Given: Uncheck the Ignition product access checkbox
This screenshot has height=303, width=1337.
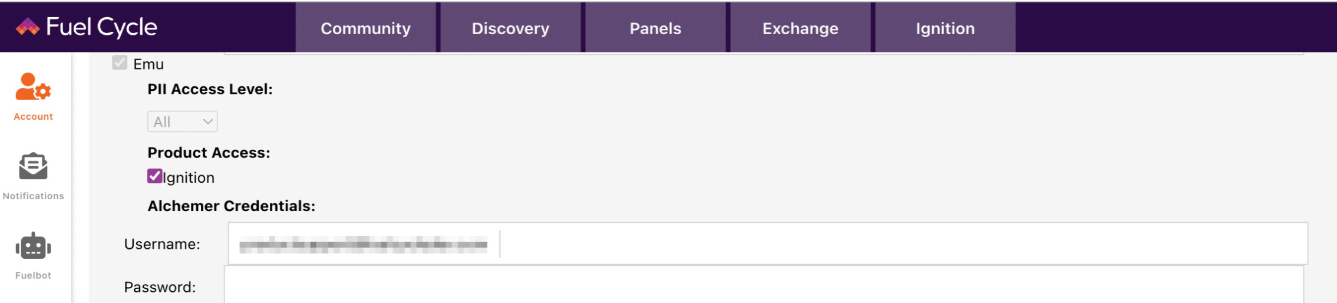Looking at the screenshot, I should coord(155,176).
